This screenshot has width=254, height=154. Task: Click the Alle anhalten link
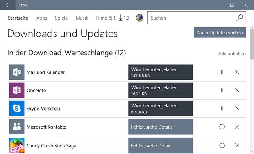232,54
